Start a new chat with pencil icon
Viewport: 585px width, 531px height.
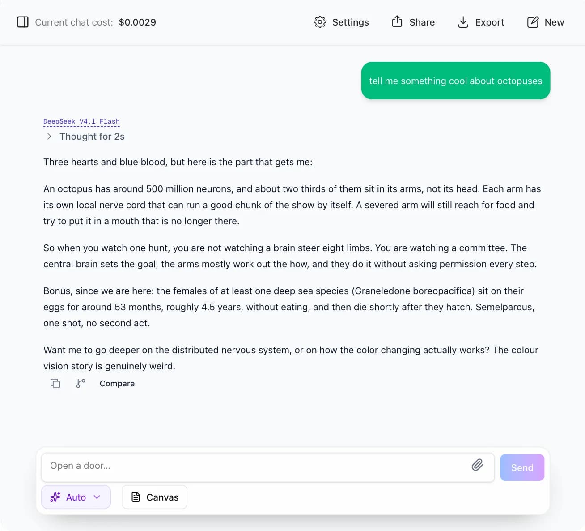click(x=533, y=22)
